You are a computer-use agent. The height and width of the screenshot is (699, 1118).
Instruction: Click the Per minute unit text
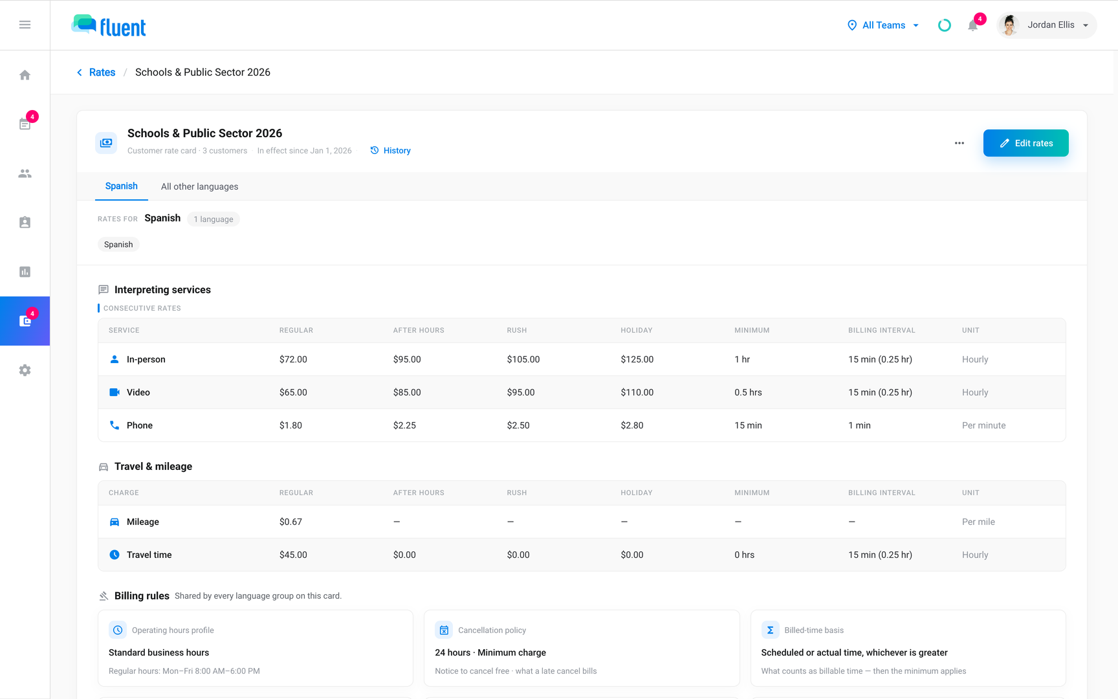coord(983,425)
